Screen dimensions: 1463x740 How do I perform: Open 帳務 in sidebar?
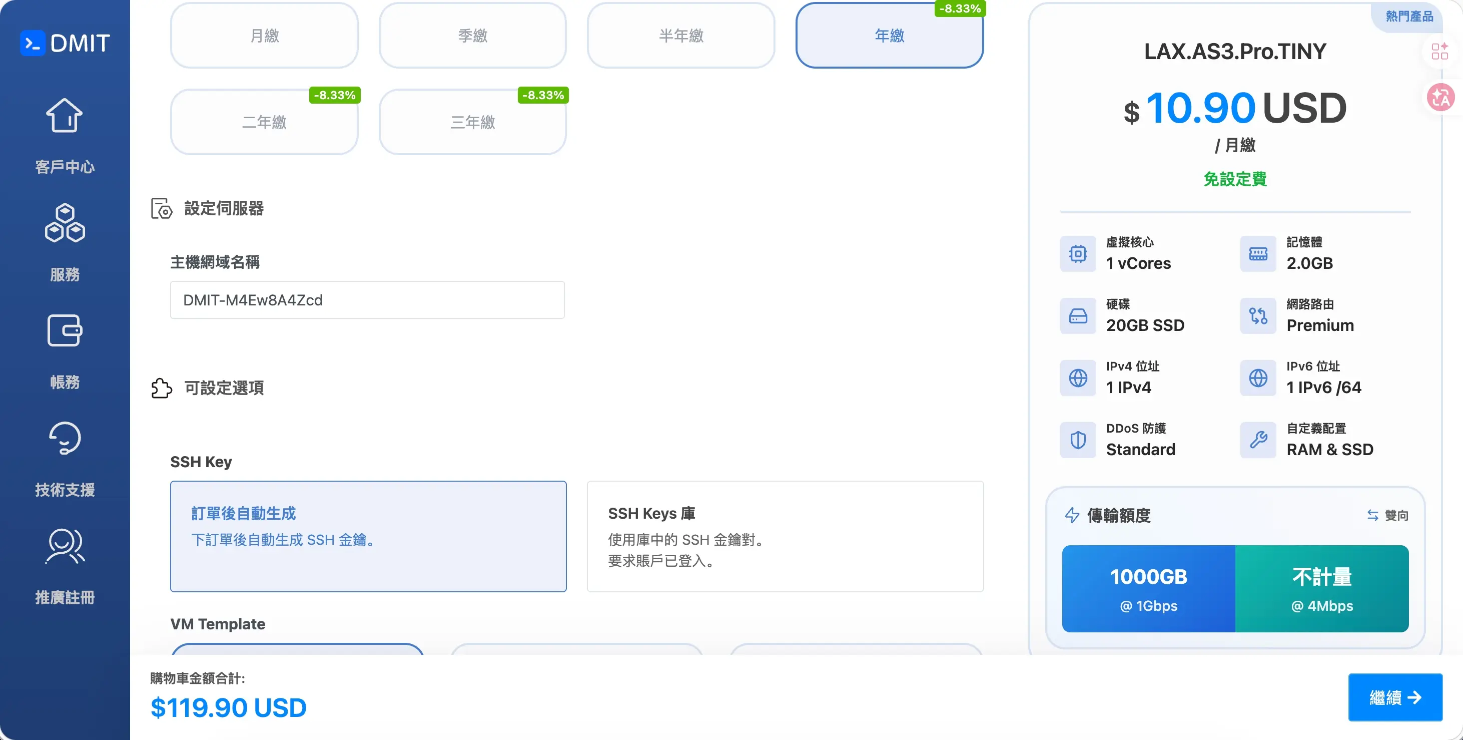click(x=65, y=382)
